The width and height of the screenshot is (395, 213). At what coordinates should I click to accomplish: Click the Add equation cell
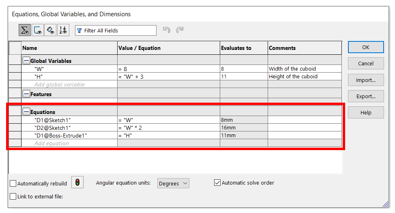pyautogui.click(x=69, y=143)
